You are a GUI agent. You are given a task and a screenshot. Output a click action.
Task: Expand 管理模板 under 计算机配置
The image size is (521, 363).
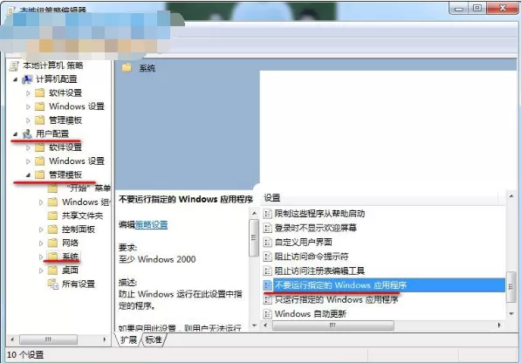[x=28, y=120]
